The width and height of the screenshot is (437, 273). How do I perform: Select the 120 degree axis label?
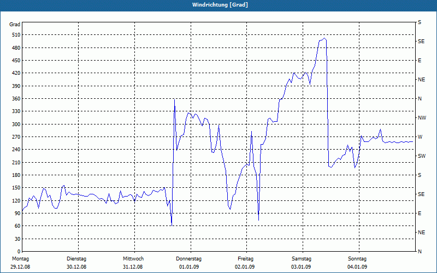17,201
